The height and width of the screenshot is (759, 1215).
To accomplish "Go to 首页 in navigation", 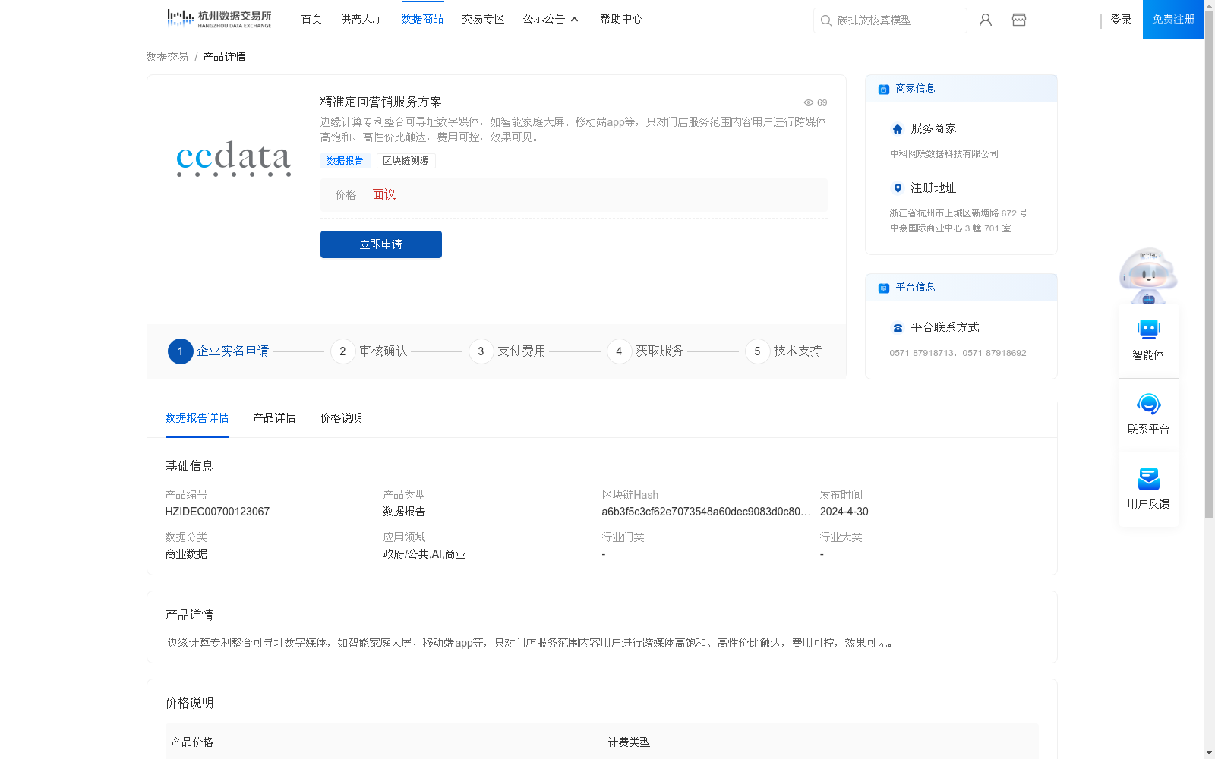I will 311,19.
